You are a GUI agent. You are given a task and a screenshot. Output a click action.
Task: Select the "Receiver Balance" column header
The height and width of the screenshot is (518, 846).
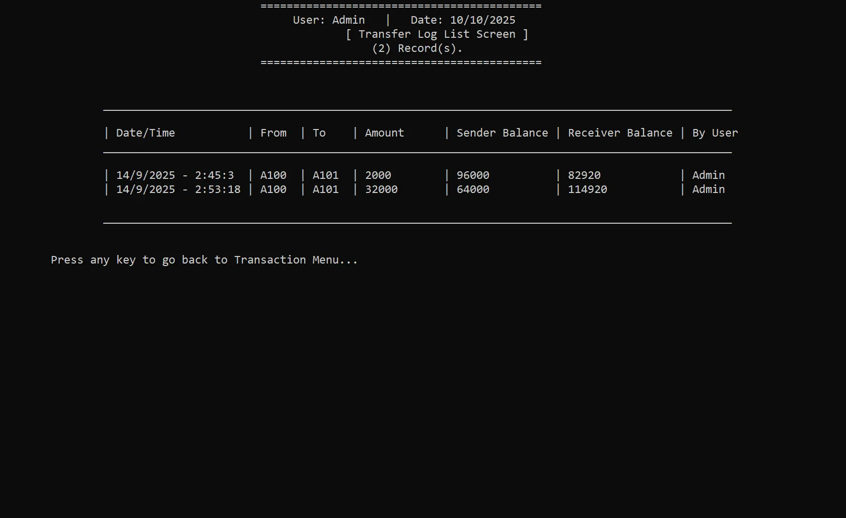[620, 133]
